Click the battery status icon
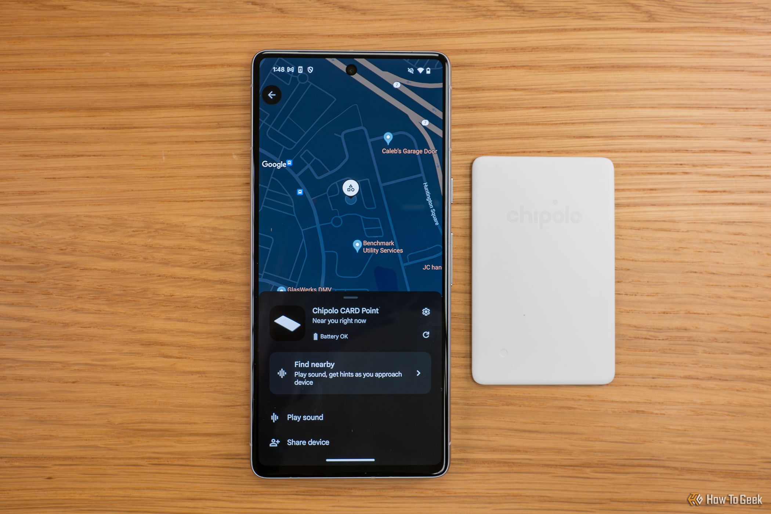Viewport: 771px width, 514px height. point(308,335)
